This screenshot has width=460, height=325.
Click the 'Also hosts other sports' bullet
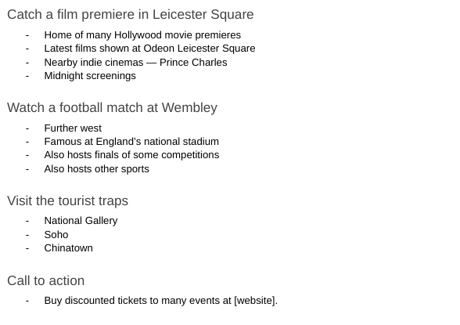click(96, 169)
